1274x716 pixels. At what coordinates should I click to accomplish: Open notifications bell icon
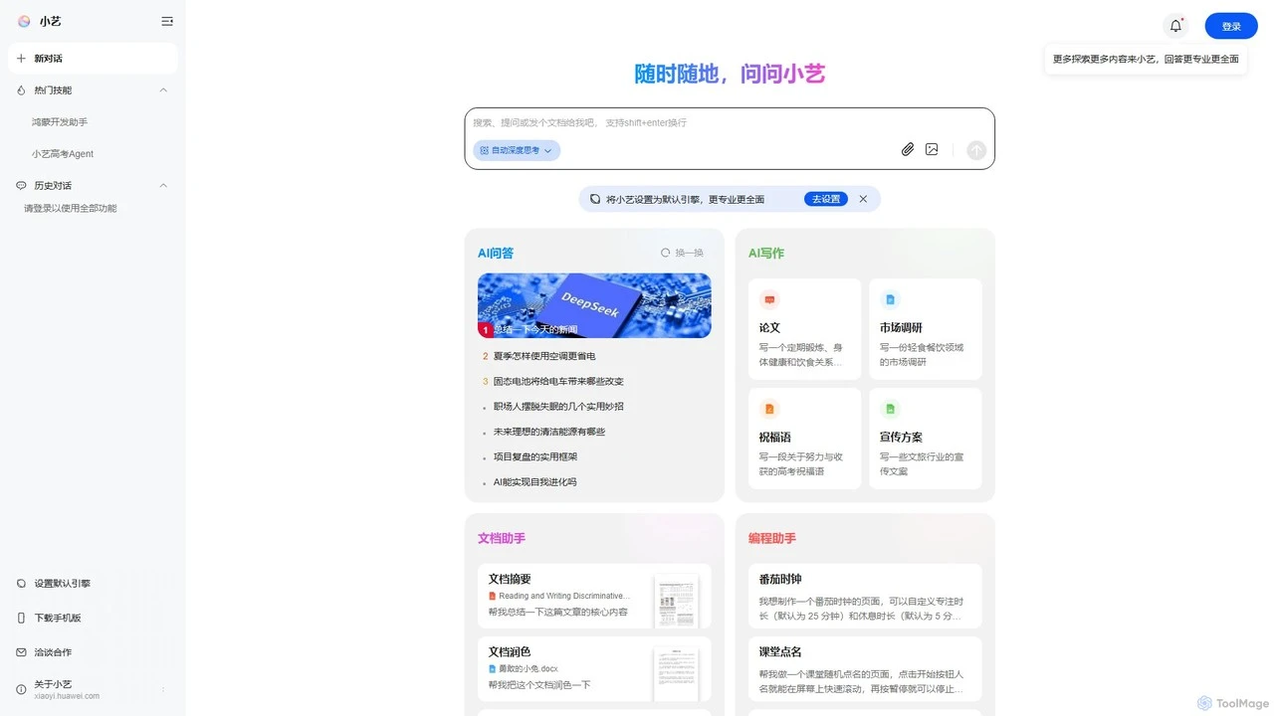point(1176,26)
